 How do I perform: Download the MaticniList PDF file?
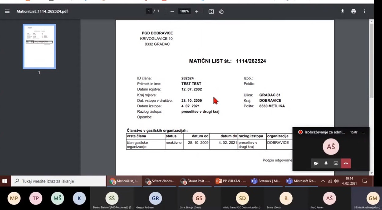343,11
